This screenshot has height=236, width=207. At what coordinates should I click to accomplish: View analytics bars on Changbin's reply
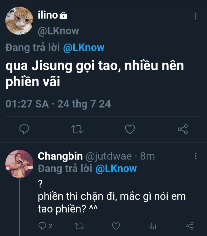tap(153, 226)
